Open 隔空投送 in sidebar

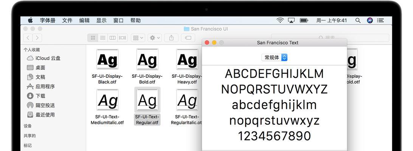[41, 105]
